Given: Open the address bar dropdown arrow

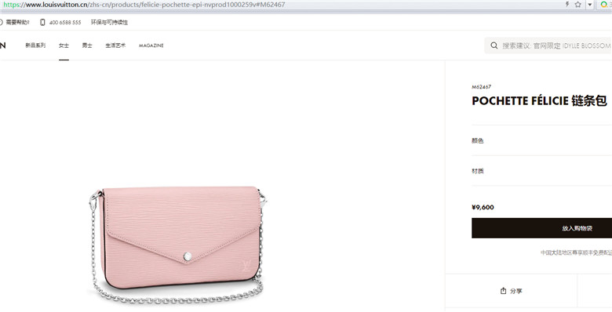Looking at the screenshot, I should click(x=590, y=5).
